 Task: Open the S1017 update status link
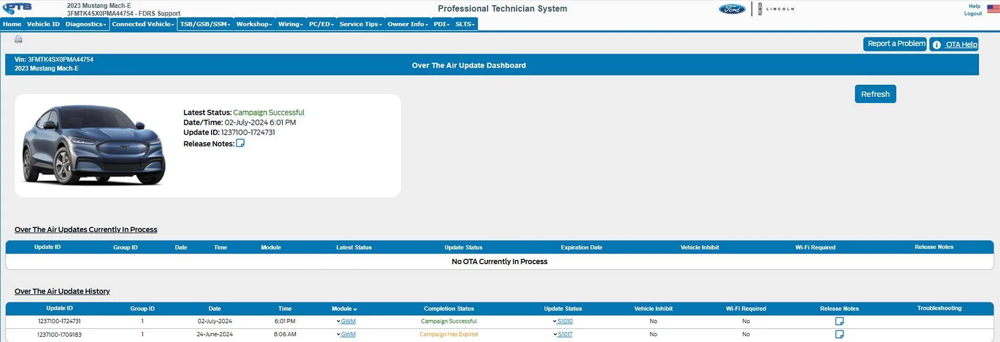coord(565,334)
